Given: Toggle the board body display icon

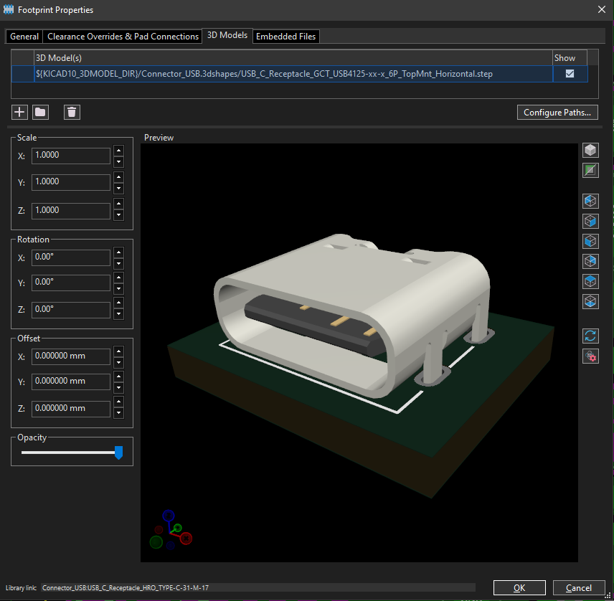Looking at the screenshot, I should pyautogui.click(x=590, y=170).
